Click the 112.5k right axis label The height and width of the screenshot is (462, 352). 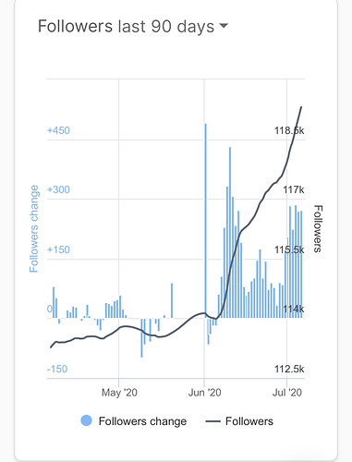tap(289, 369)
